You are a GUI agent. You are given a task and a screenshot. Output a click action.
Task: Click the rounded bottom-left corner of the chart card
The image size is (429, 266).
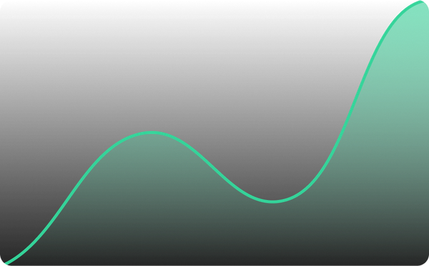(3, 262)
